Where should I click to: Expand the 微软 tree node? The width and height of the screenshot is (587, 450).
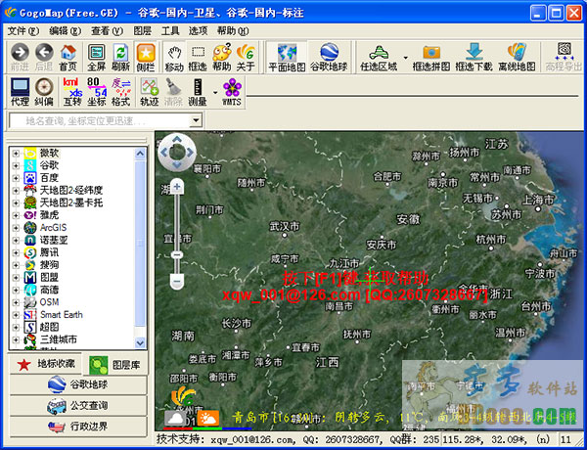[x=16, y=154]
